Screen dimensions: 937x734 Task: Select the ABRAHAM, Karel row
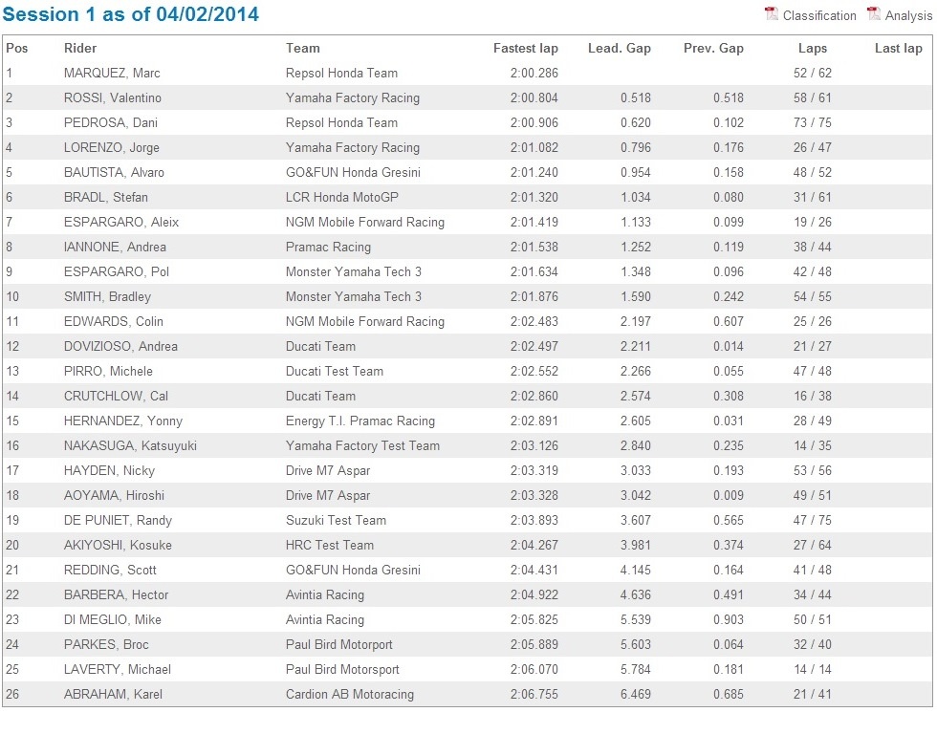point(468,694)
